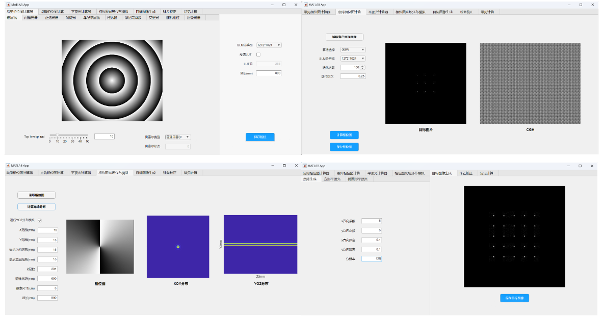603x319 pixels.
Task: Toggle the 考虑LUT checkbox
Action: (258, 55)
